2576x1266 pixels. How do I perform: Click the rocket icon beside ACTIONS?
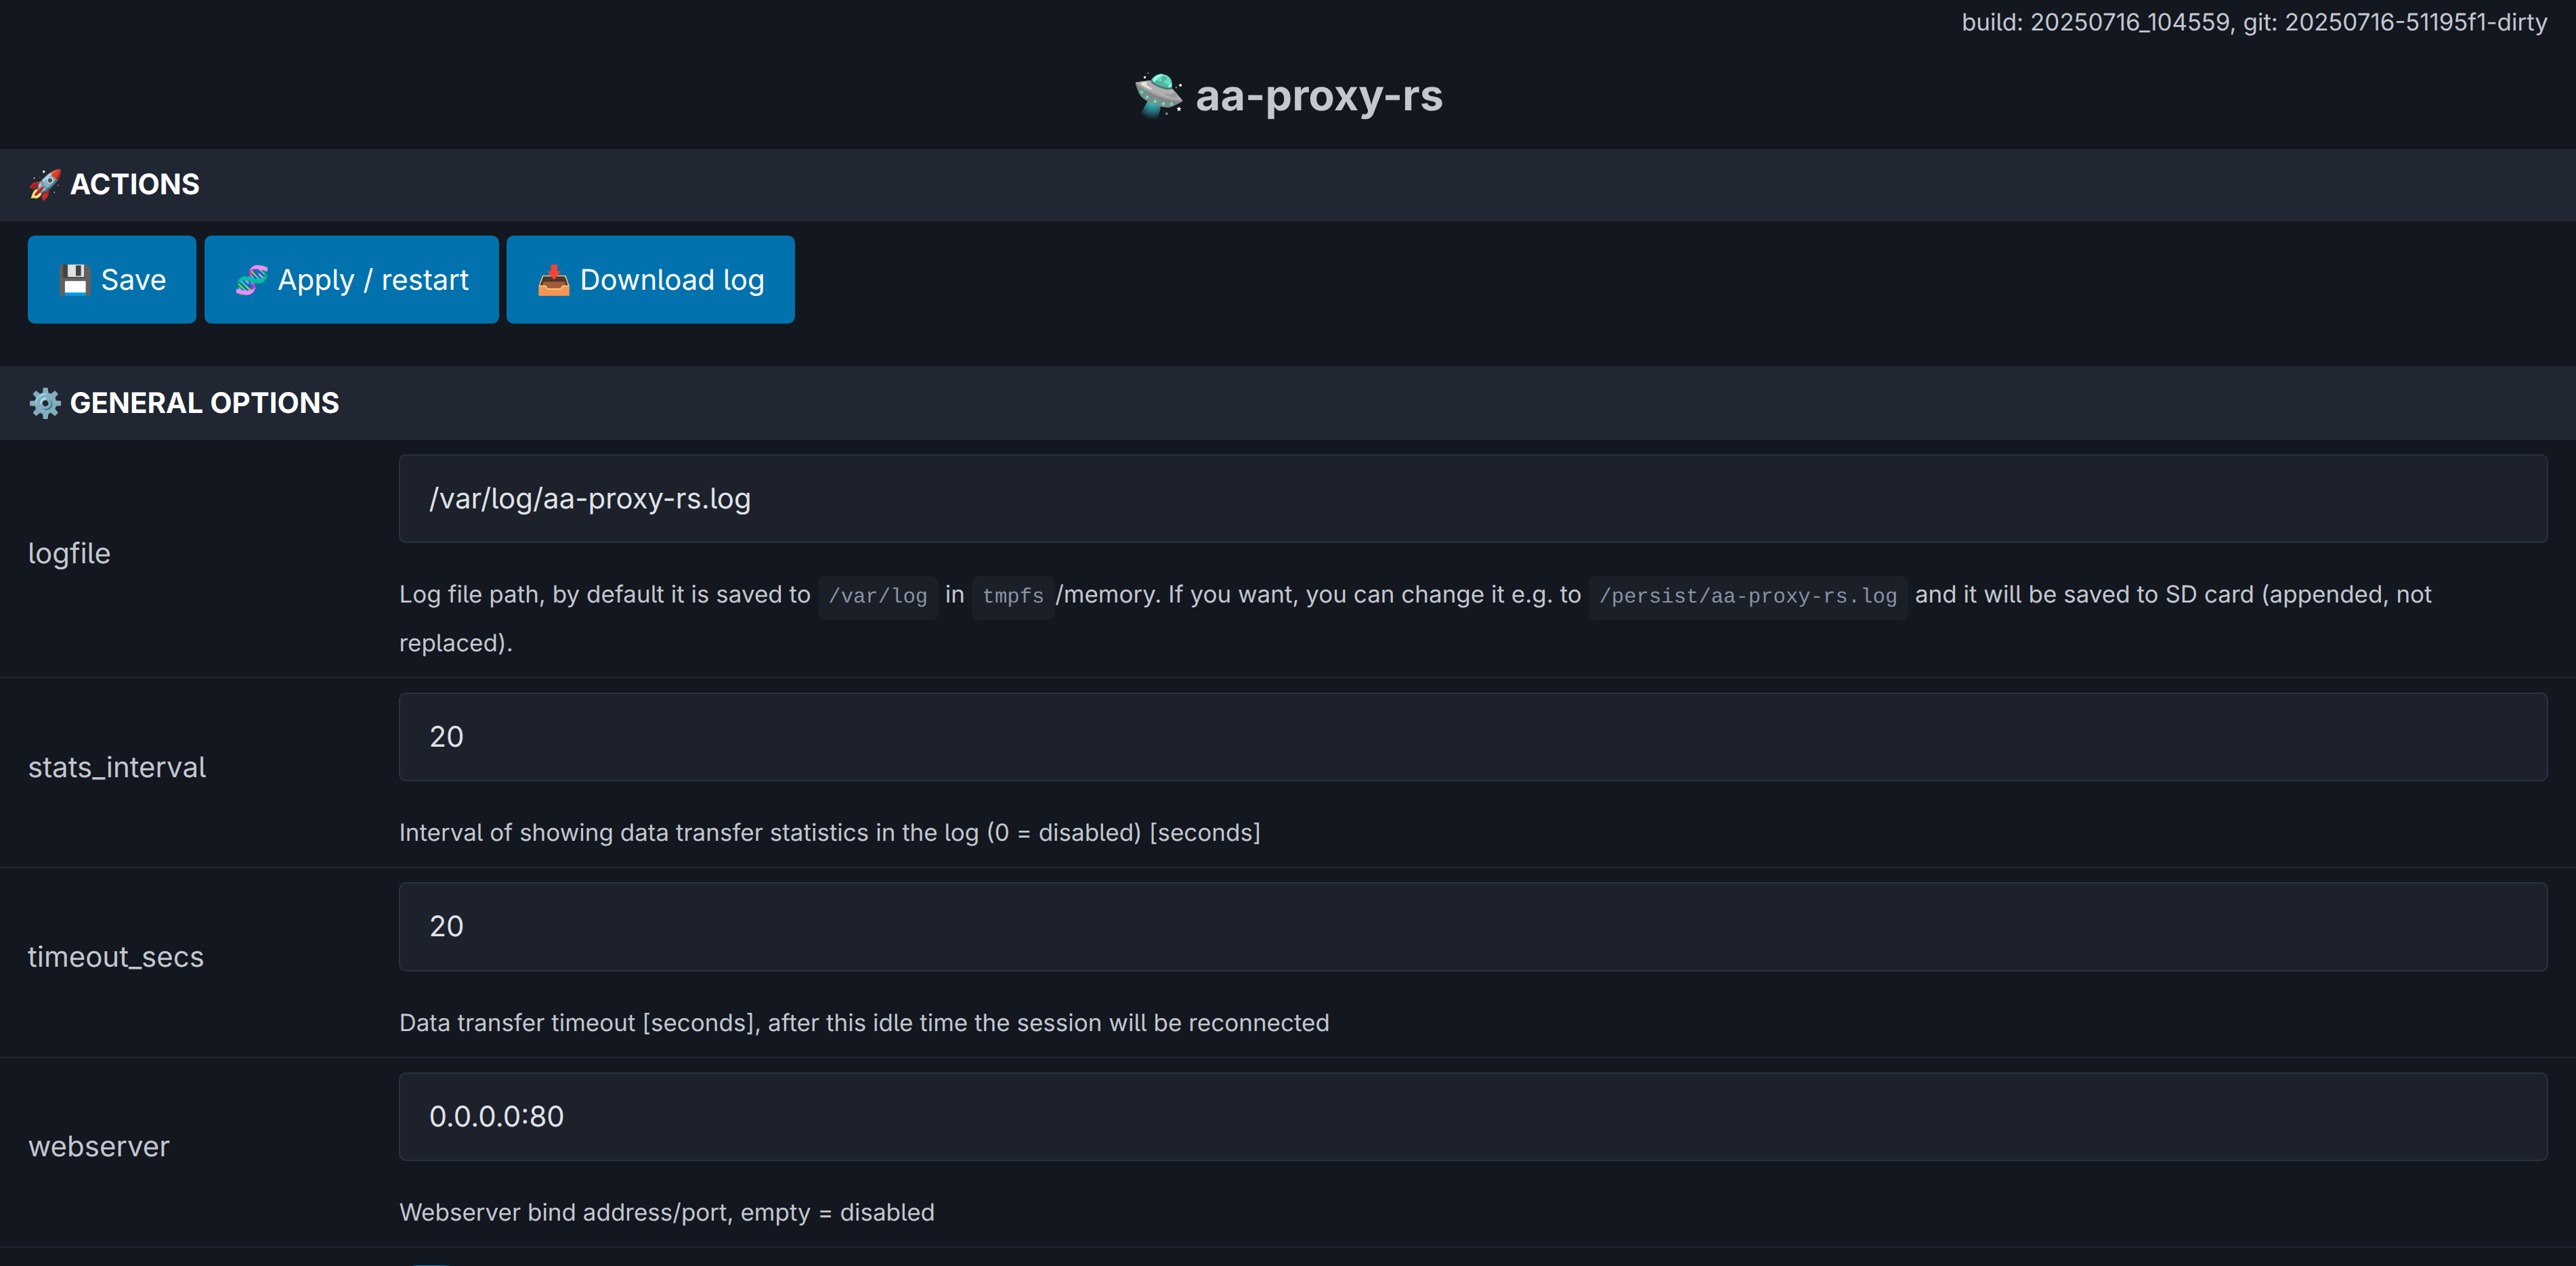click(x=45, y=184)
